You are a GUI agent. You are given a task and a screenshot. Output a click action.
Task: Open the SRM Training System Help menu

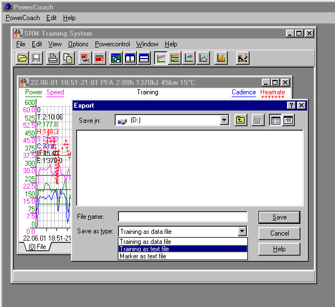click(171, 44)
